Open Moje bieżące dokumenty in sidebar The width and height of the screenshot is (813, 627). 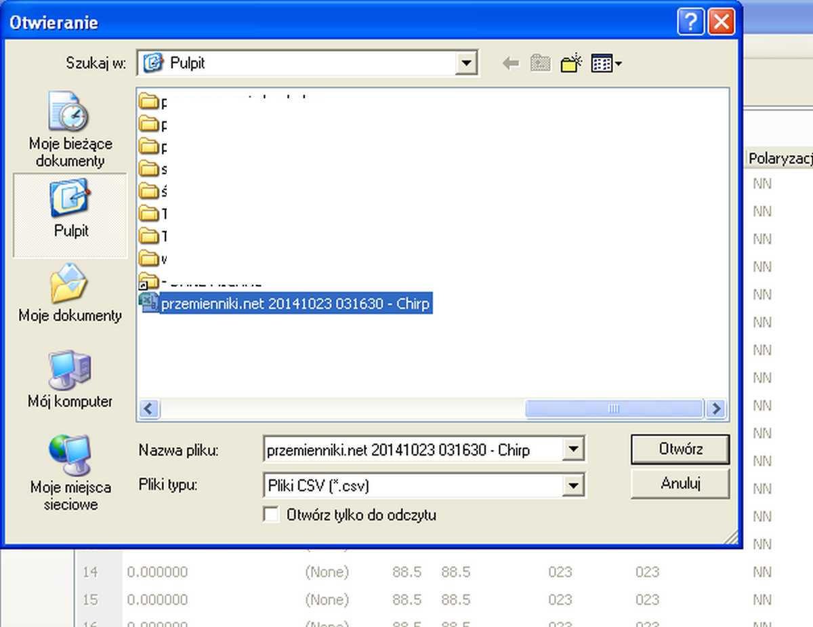coord(70,129)
